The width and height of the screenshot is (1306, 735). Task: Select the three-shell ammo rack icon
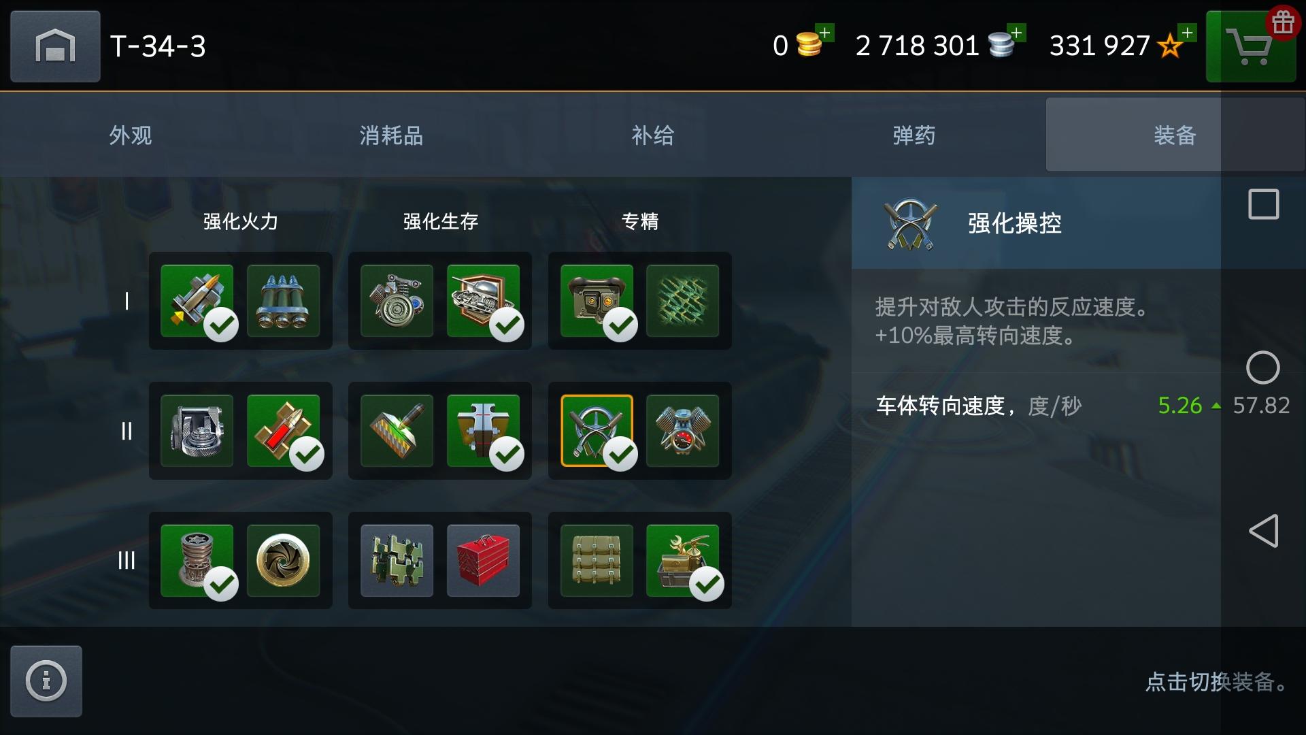[x=283, y=301]
